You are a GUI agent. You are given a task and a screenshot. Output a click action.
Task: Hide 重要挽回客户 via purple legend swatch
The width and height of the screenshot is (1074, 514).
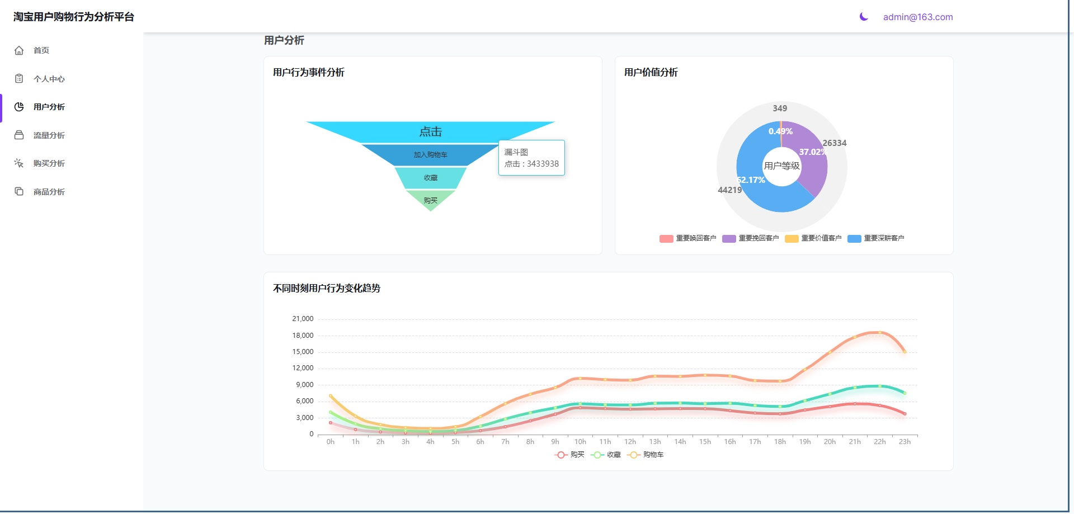click(x=729, y=239)
